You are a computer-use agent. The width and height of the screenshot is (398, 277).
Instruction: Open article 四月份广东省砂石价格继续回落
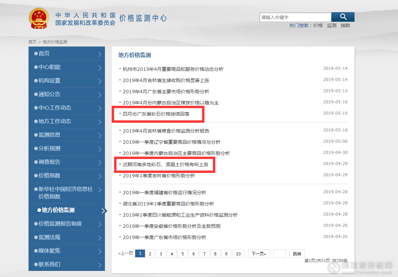coord(156,114)
